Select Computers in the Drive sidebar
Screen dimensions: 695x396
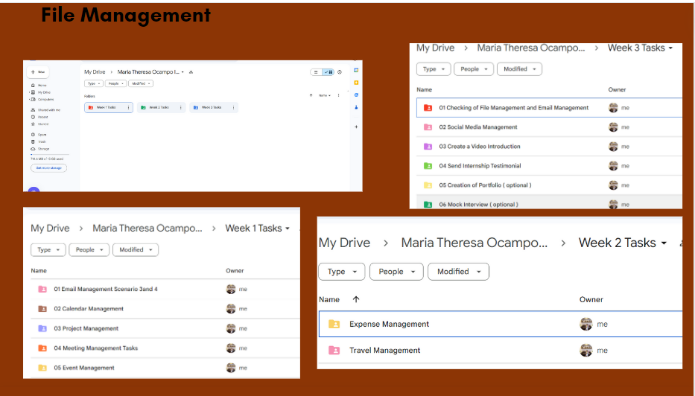point(42,99)
